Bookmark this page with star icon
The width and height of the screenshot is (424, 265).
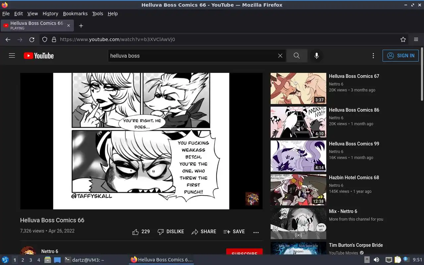[x=403, y=39]
